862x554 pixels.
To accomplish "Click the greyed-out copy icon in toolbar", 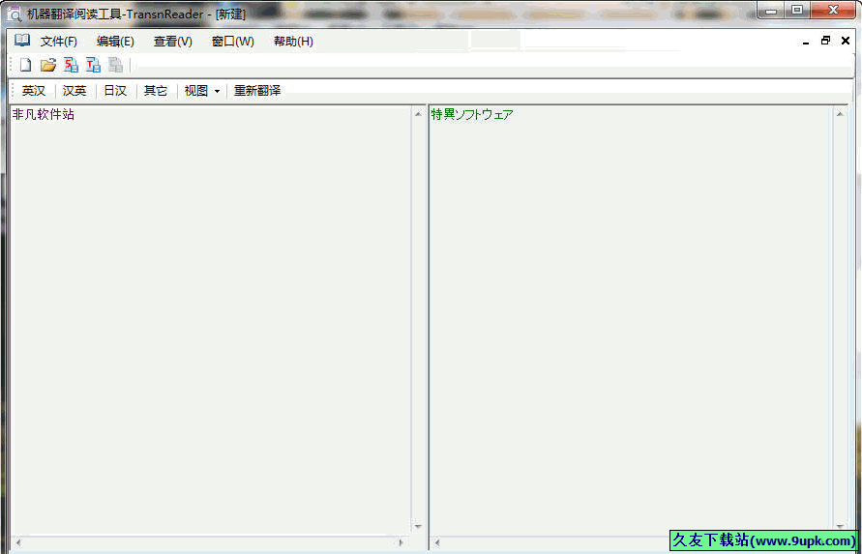I will click(115, 66).
